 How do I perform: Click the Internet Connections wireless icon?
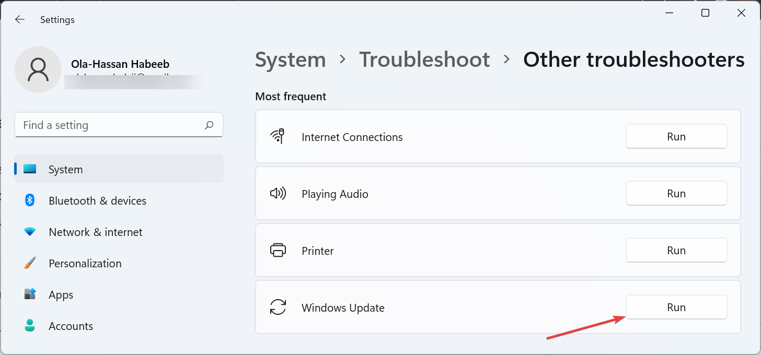pos(279,136)
